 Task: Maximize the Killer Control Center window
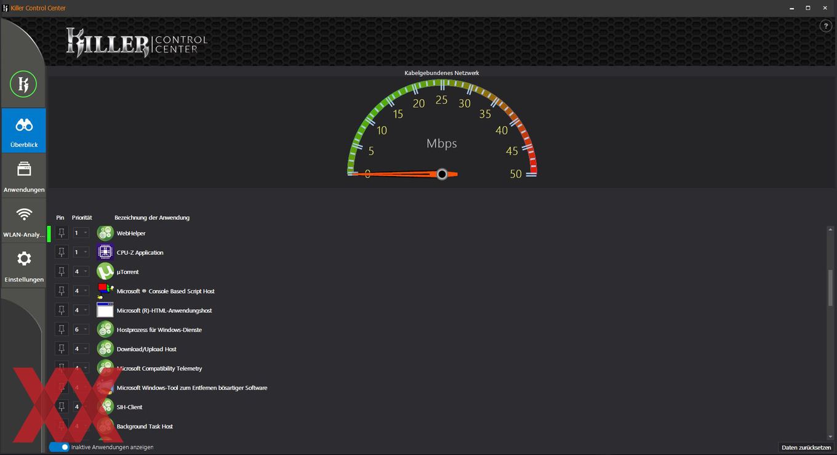pos(808,8)
